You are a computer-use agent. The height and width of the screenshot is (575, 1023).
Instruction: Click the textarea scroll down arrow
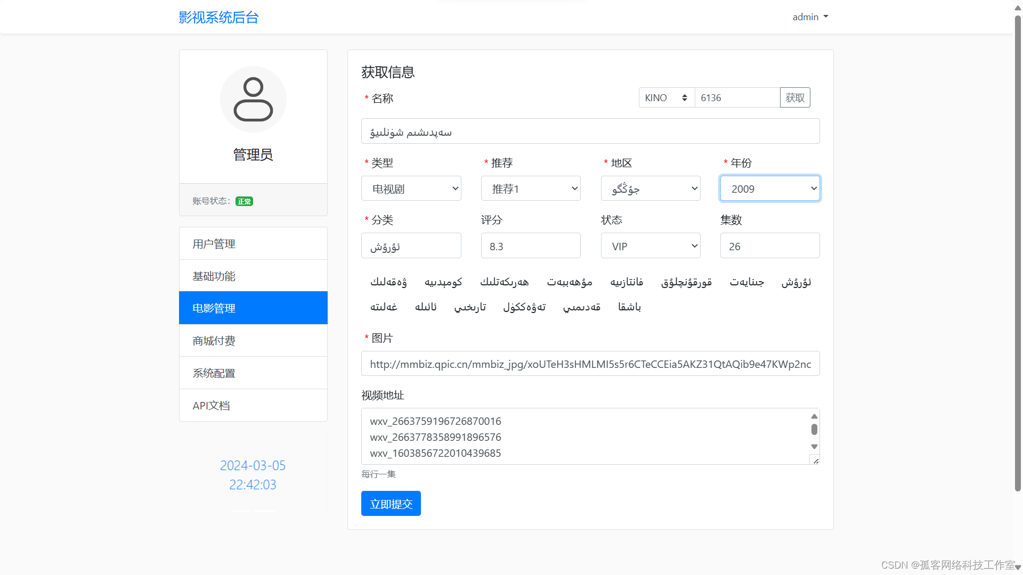coord(814,447)
